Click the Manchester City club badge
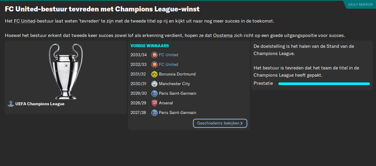The image size is (376, 166). [154, 84]
